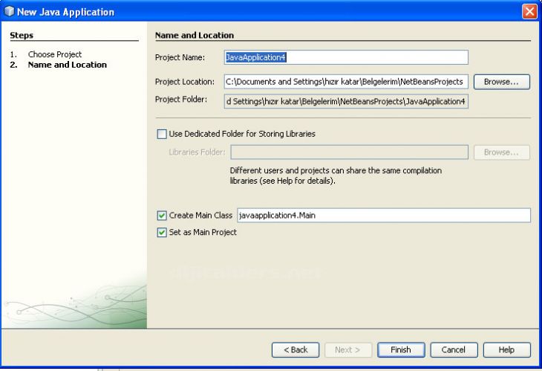Viewport: 542px width, 371px height.
Task: Go back with the Back button
Action: point(296,350)
